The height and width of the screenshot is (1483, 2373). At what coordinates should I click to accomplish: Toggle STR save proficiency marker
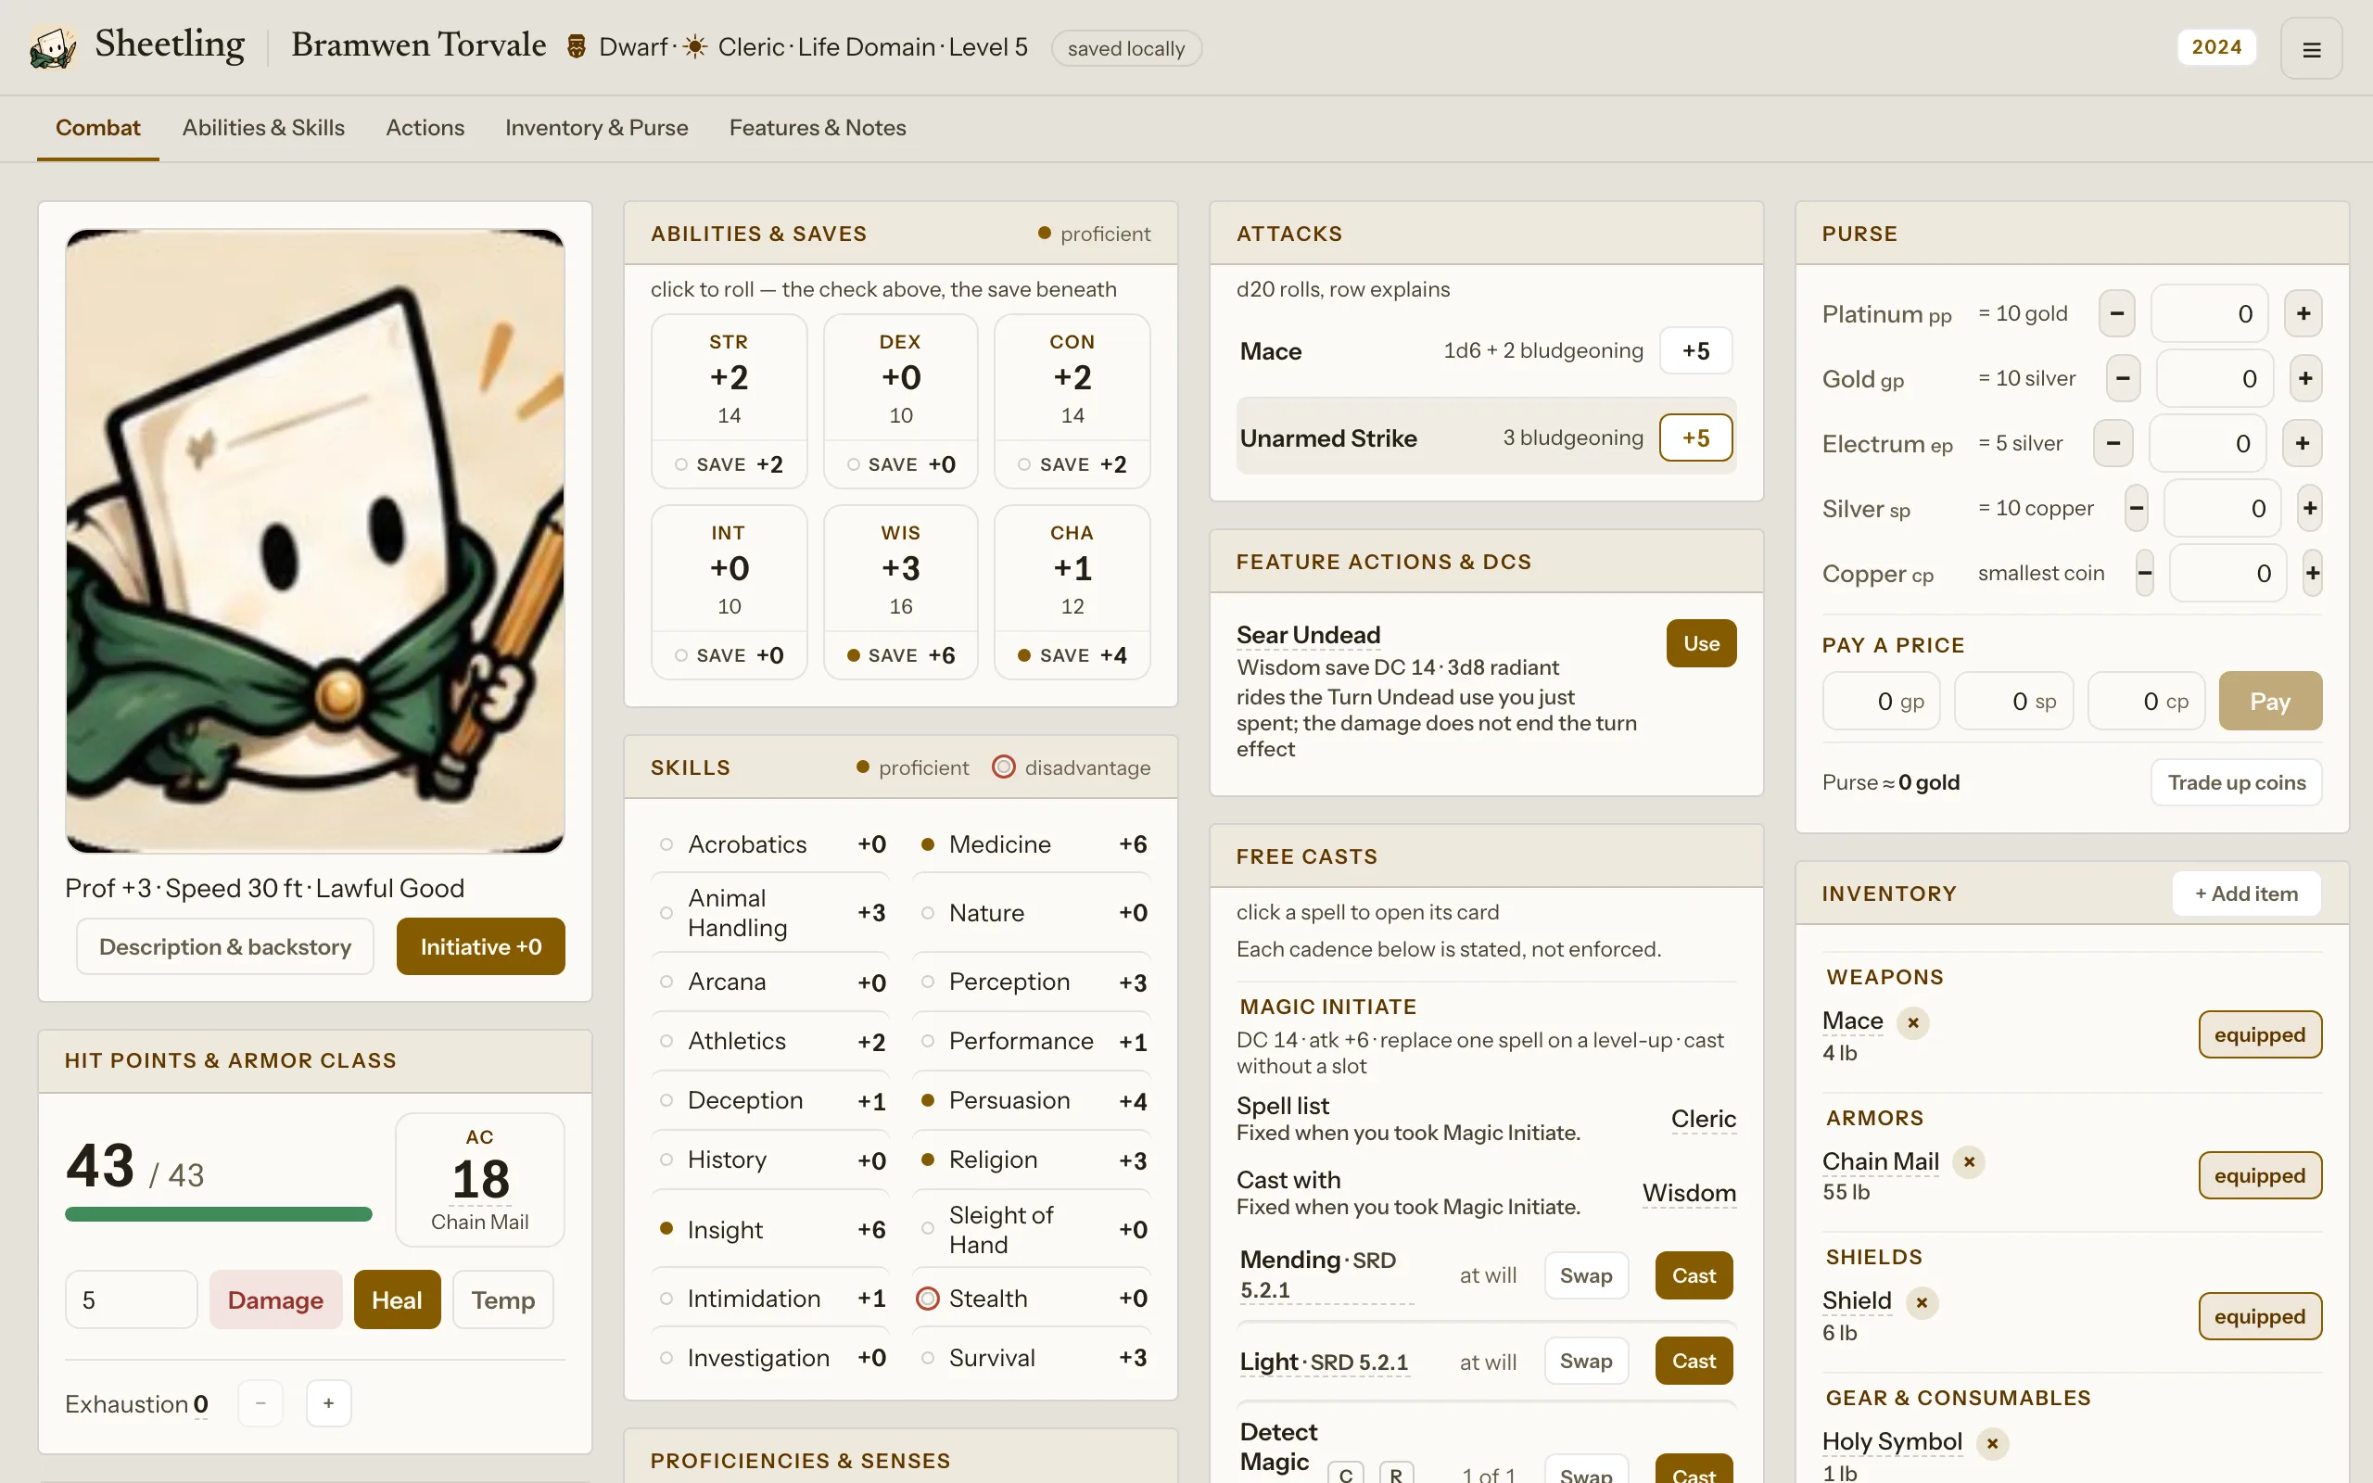(680, 465)
